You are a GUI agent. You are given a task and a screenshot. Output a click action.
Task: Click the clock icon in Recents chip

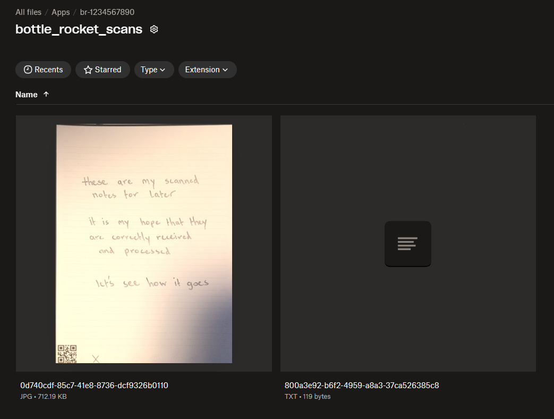tap(28, 70)
